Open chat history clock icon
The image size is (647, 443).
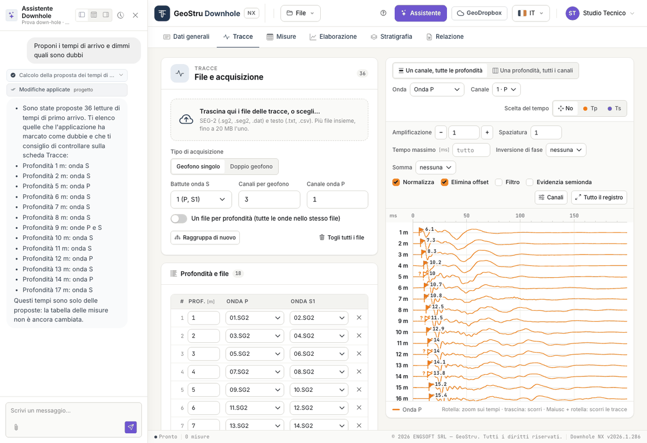[120, 15]
